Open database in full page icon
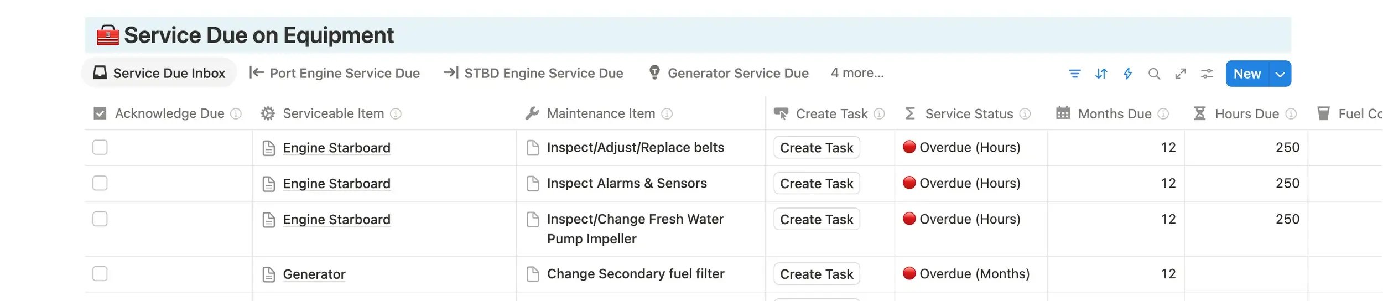This screenshot has height=301, width=1383. click(1181, 74)
